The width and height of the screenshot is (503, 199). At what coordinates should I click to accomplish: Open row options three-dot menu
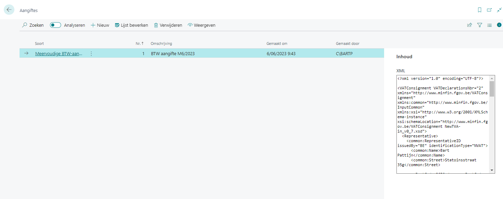(x=91, y=53)
